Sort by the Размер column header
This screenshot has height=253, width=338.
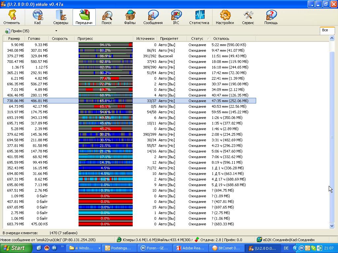click(x=14, y=39)
